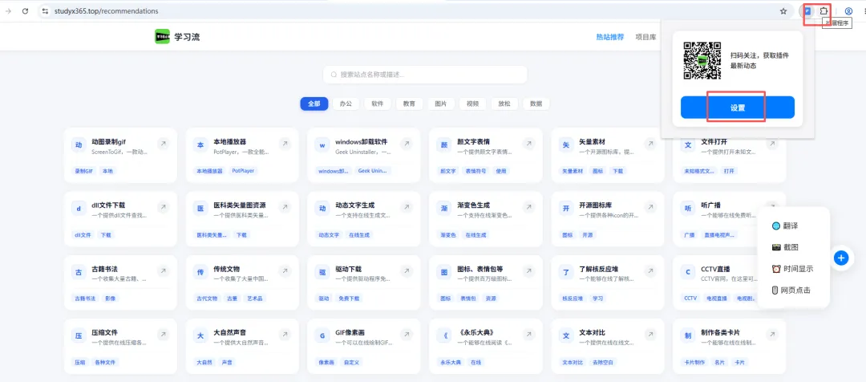The image size is (866, 382).
Task: Open arrow icon on 《永乐大典》 card
Action: [528, 335]
